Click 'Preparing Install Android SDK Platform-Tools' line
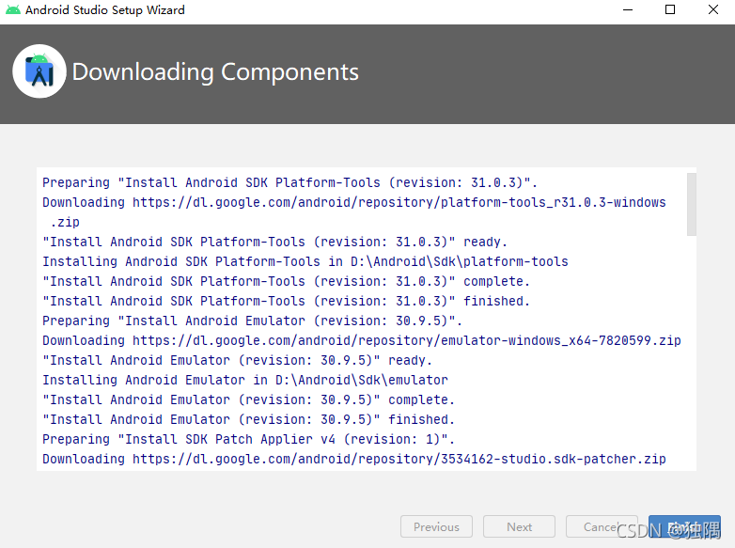Image resolution: width=735 pixels, height=548 pixels. (289, 182)
